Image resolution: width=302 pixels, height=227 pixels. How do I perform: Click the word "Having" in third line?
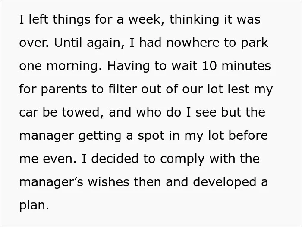128,67
